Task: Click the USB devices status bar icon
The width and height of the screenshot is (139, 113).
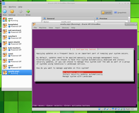Action: tap(108, 109)
